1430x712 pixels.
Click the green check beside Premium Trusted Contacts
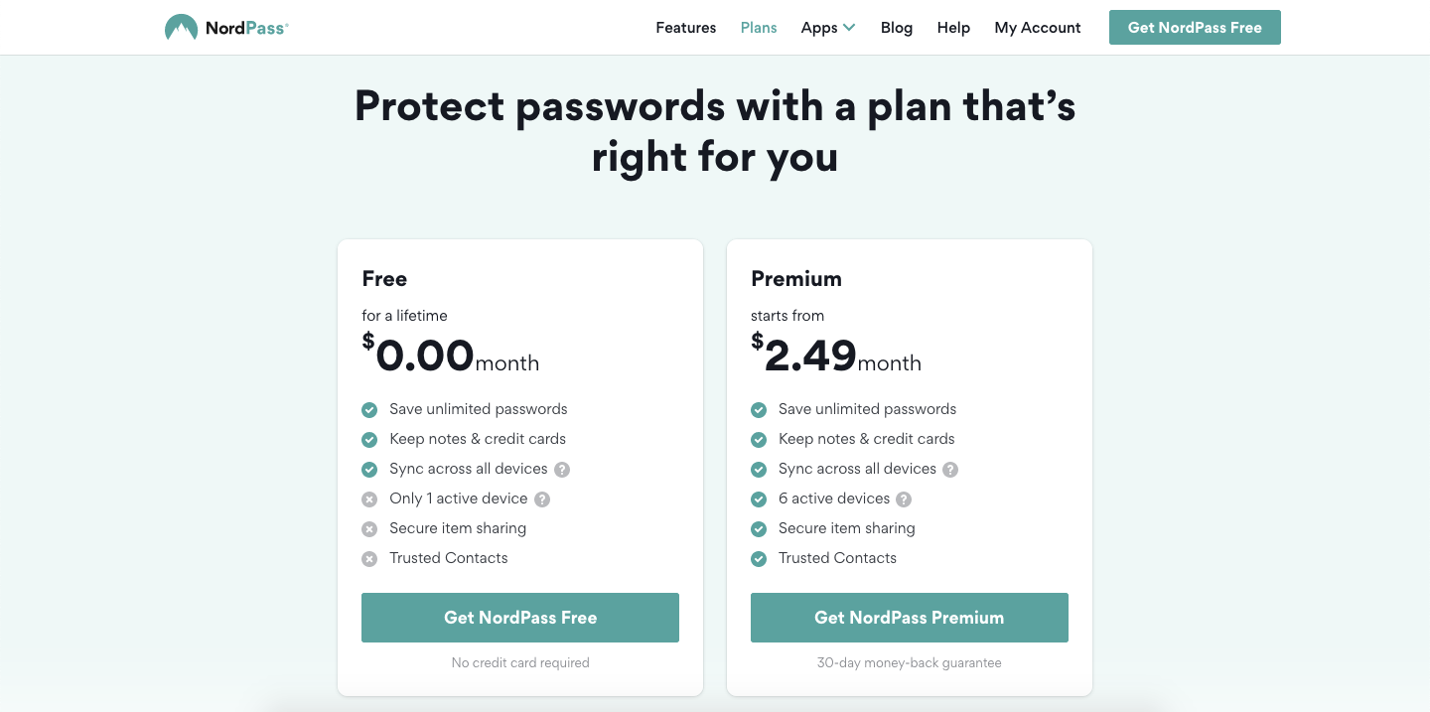[759, 559]
